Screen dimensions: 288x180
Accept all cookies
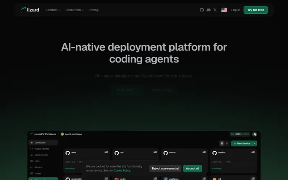tap(192, 168)
